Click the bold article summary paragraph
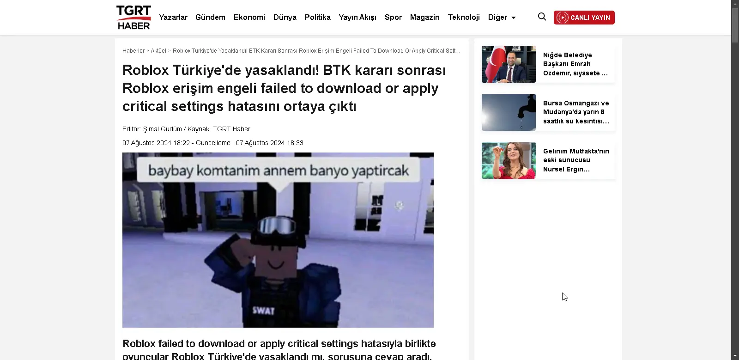The width and height of the screenshot is (739, 360). coord(279,350)
